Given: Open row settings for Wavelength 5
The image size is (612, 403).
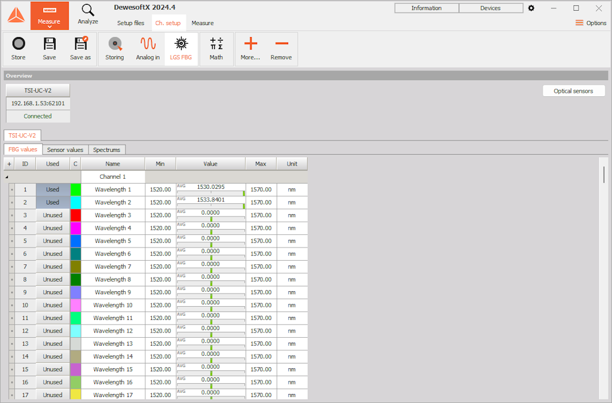Looking at the screenshot, I should (x=12, y=241).
